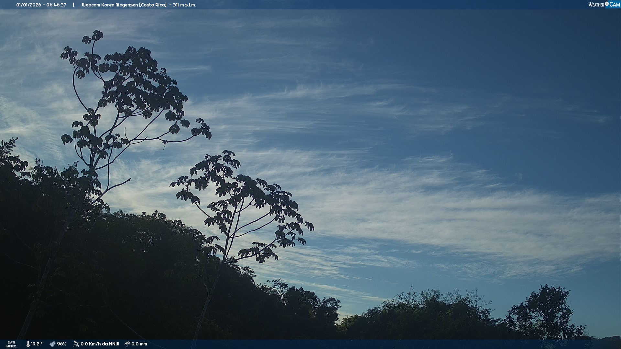The image size is (621, 349).
Task: Click the WeatherCam logo
Action: (x=604, y=5)
